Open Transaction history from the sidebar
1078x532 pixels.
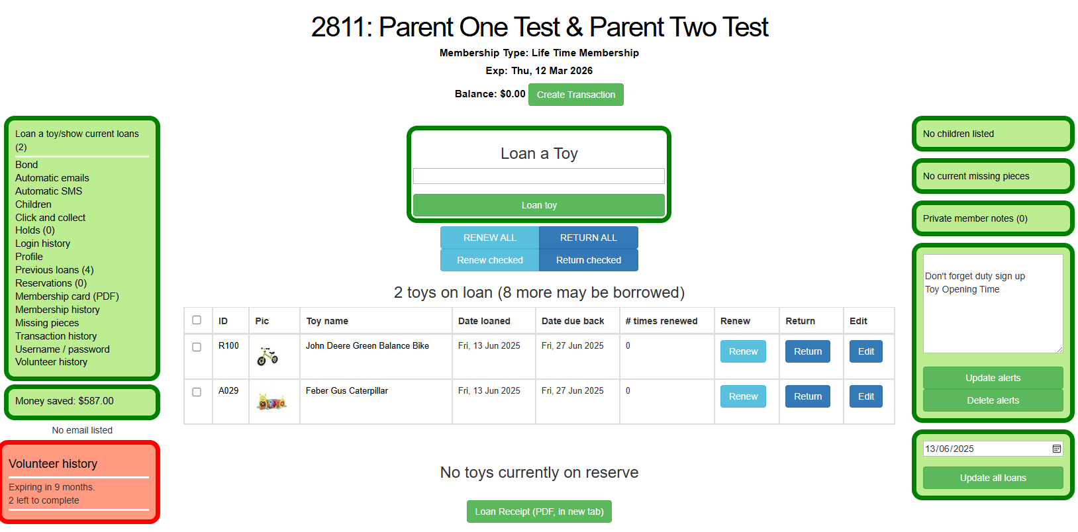coord(56,336)
